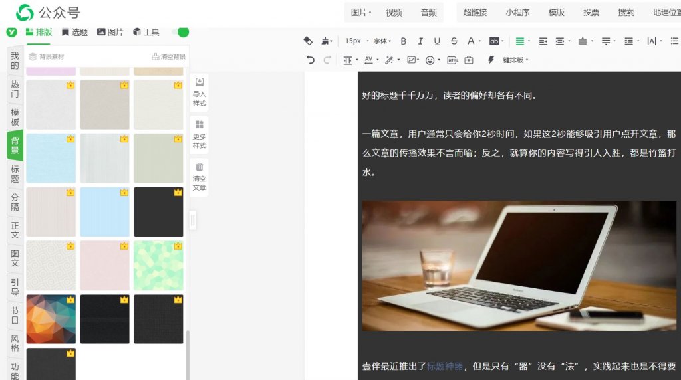Select the 标题 side tab
Viewport: 681px width, 380px height.
(x=15, y=173)
